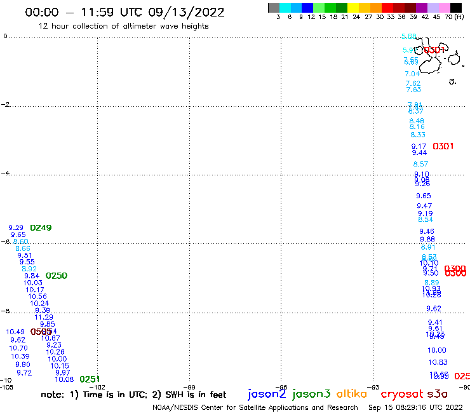This screenshot has width=470, height=413.
Task: Click the title '00:00 – 11:59 UTC 09/13/2022'
Action: click(124, 13)
